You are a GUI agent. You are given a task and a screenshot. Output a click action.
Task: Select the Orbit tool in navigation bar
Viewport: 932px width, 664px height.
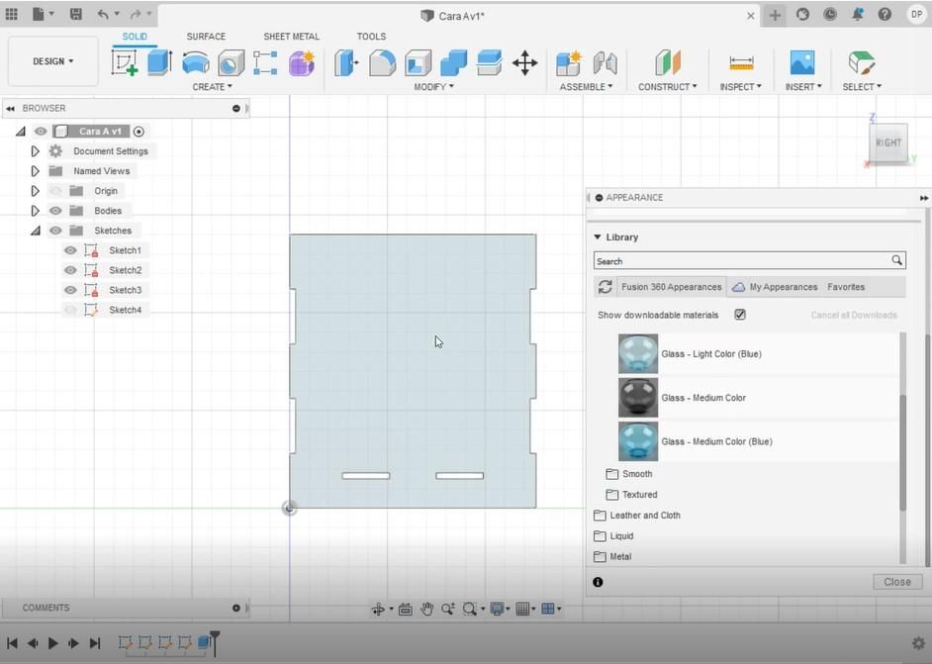[x=378, y=609]
